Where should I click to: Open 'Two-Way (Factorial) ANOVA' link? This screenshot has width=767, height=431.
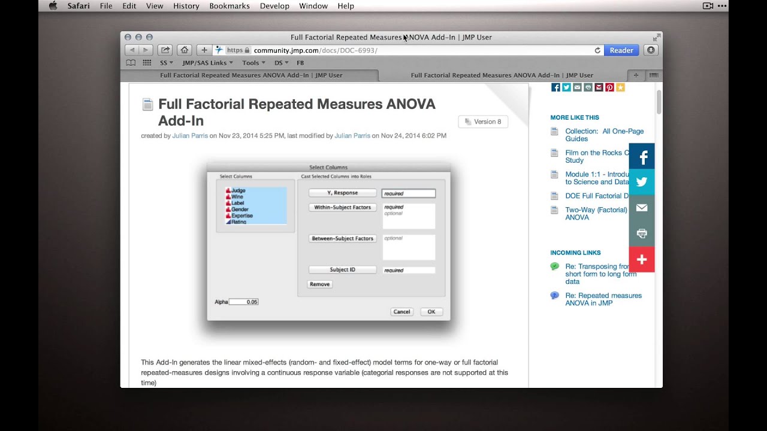pyautogui.click(x=596, y=214)
